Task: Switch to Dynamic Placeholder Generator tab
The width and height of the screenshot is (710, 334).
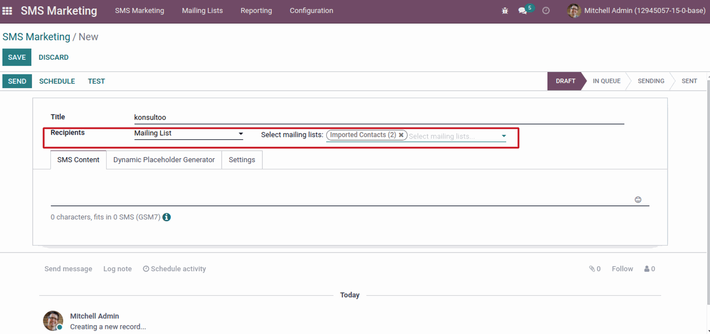Action: pos(164,160)
